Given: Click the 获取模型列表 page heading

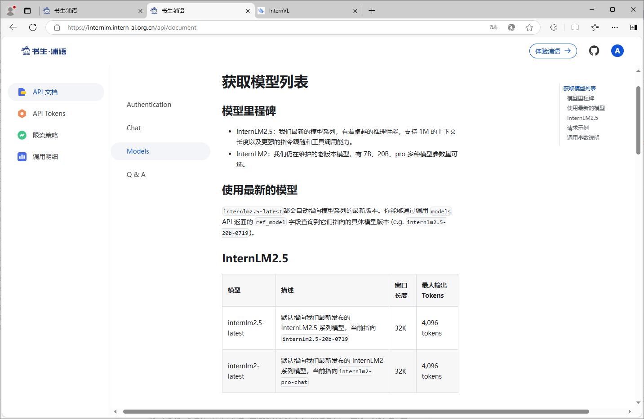Looking at the screenshot, I should pyautogui.click(x=265, y=82).
